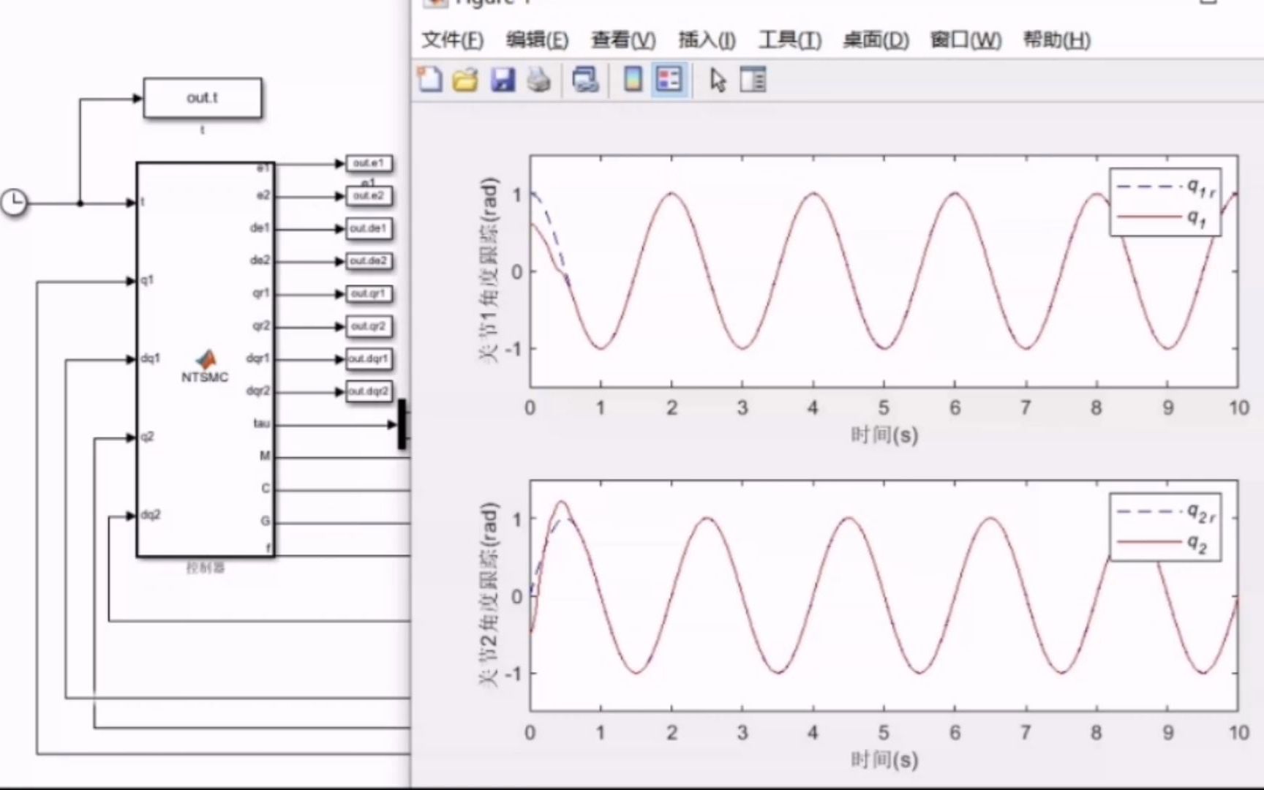1264x790 pixels.
Task: Open the 工具 menu
Action: click(790, 41)
